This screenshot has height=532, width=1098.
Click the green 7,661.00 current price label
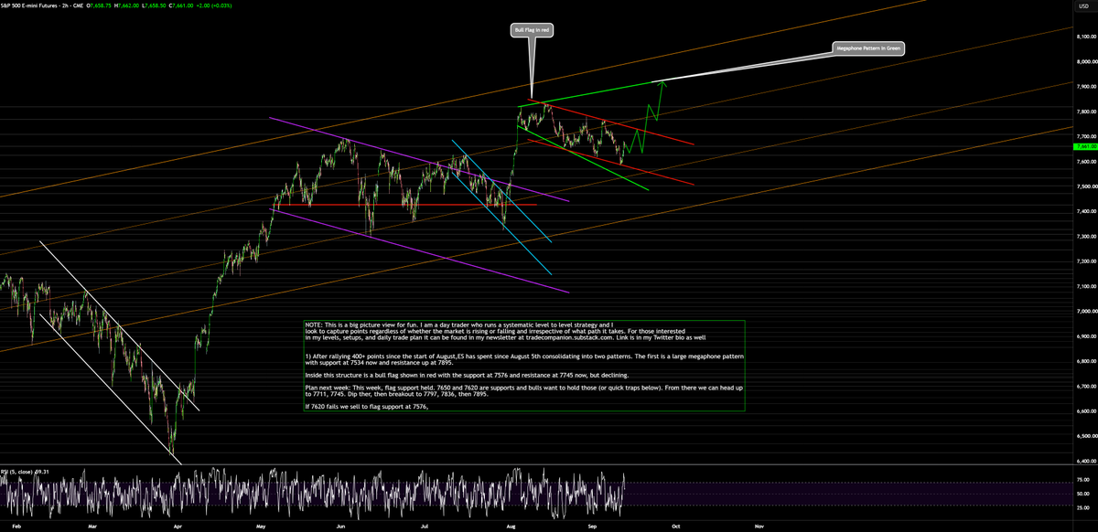[1086, 146]
